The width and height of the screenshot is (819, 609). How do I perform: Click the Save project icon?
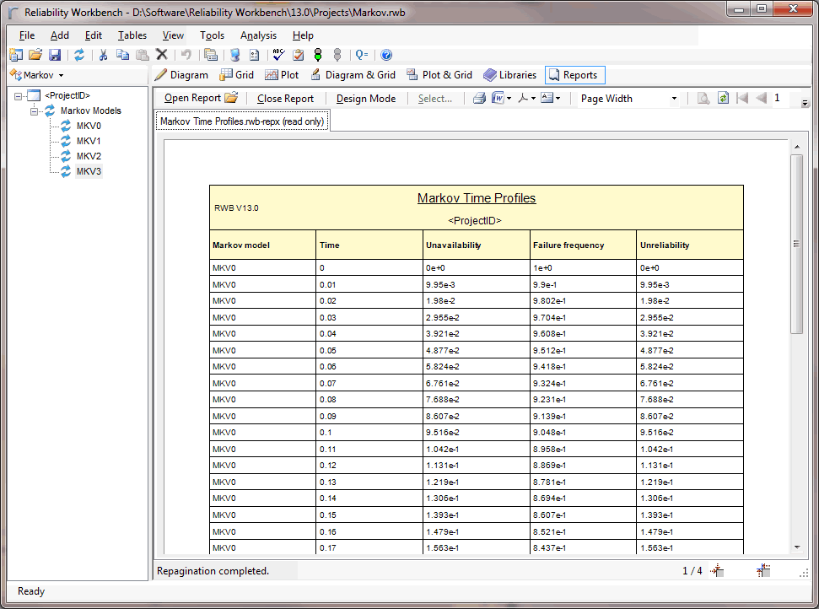pyautogui.click(x=55, y=55)
